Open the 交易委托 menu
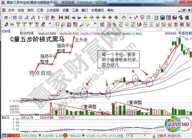 tap(98, 10)
